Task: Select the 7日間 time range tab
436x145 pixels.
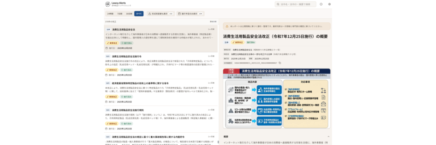Action: (120, 13)
